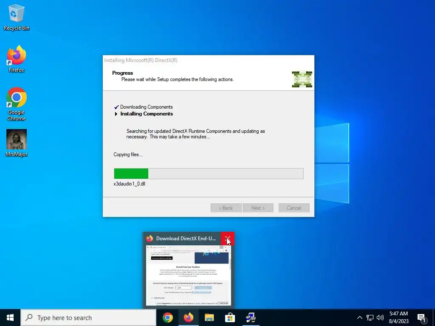Open the network status tray icon
Screen dimensions: 435x326
coord(370,318)
